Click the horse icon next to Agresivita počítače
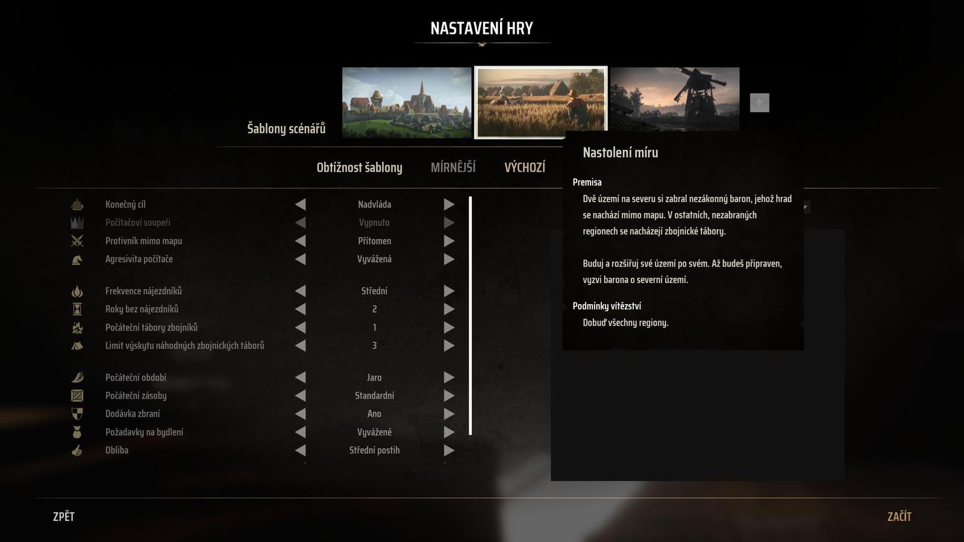Viewport: 964px width, 542px height. pyautogui.click(x=77, y=260)
